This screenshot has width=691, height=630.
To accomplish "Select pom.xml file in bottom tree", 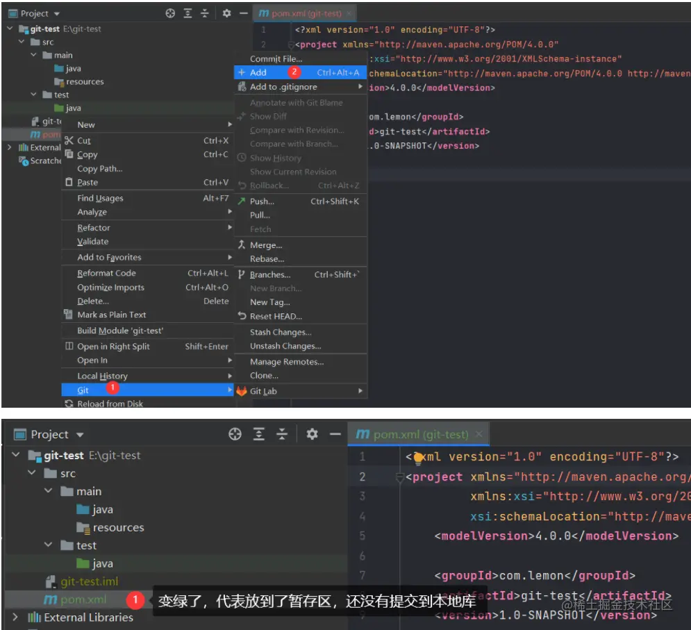I will pyautogui.click(x=83, y=599).
